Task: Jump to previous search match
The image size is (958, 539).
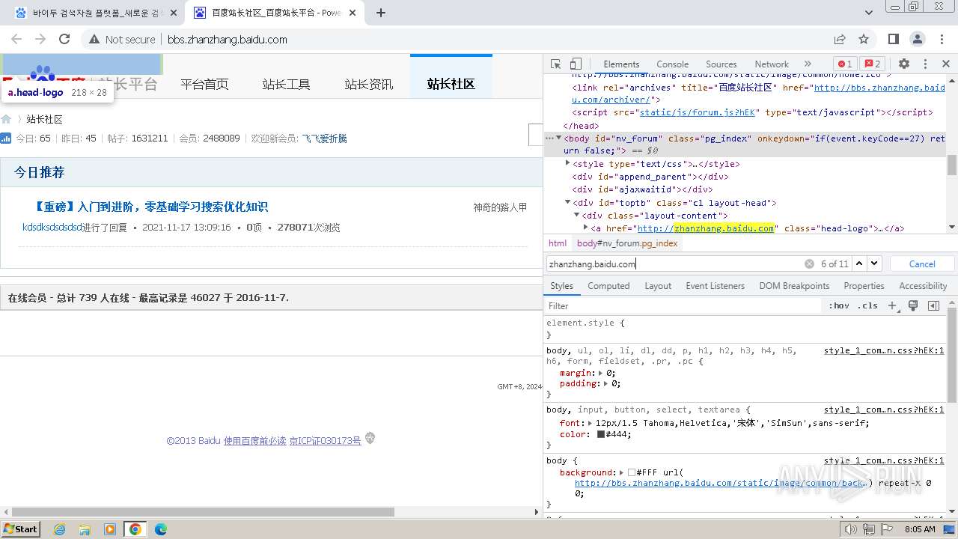Action: click(859, 264)
